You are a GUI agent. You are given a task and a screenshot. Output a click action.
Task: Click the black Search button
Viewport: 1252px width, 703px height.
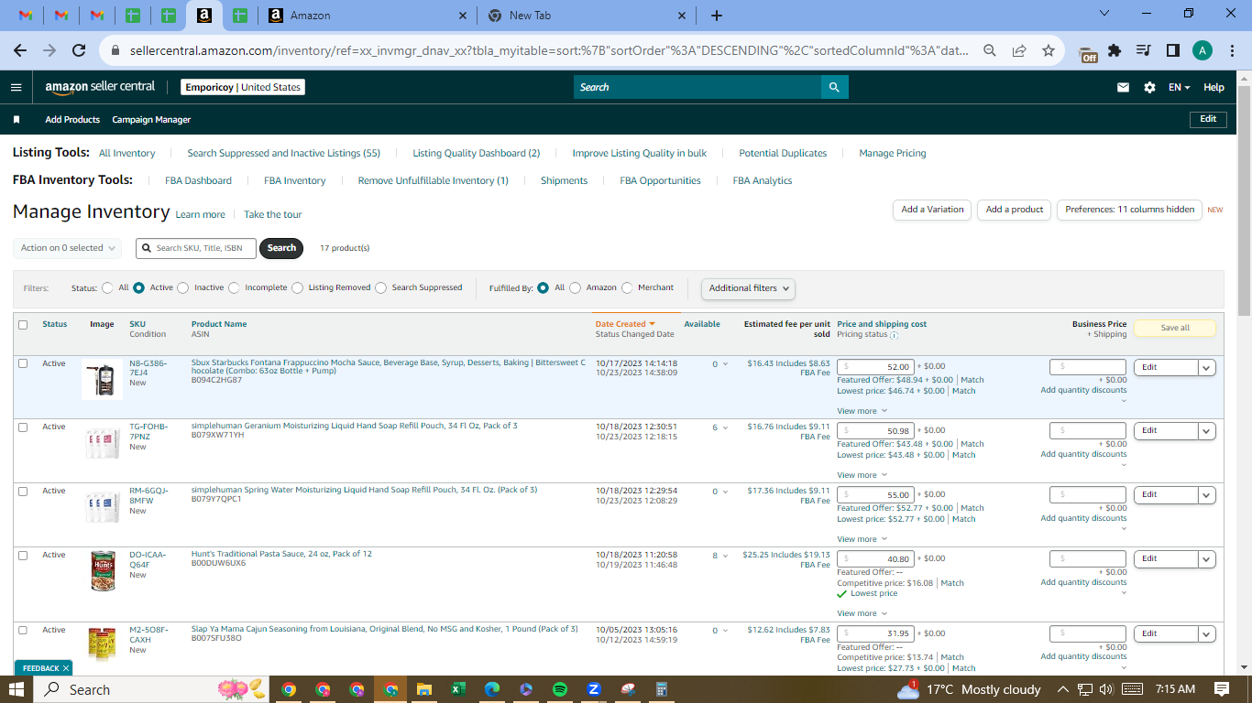pos(281,248)
